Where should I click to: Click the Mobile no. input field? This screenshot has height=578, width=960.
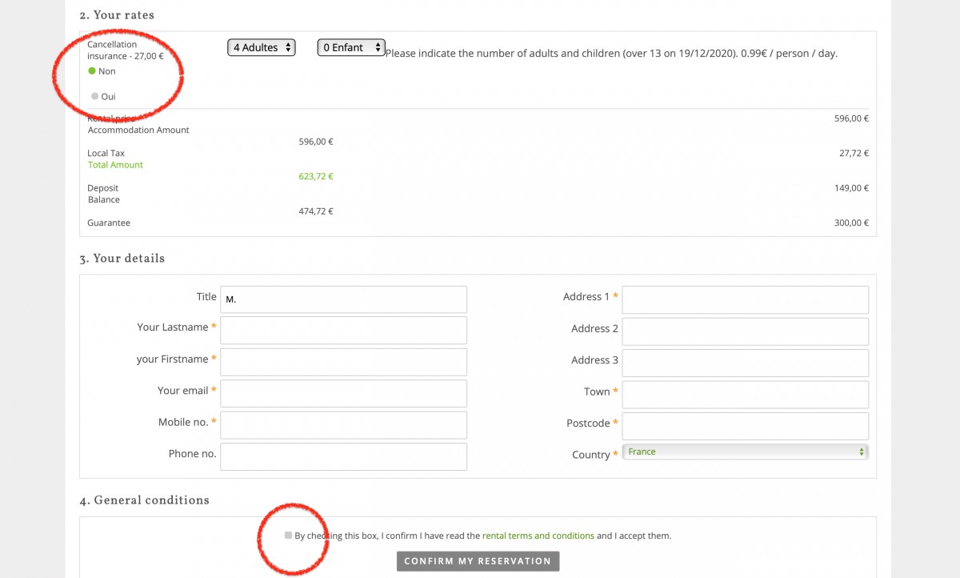(x=343, y=425)
